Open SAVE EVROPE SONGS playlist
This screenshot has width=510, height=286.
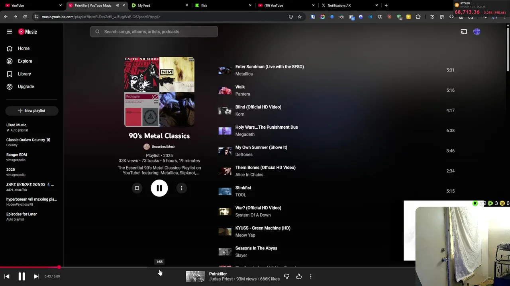[x=32, y=187]
